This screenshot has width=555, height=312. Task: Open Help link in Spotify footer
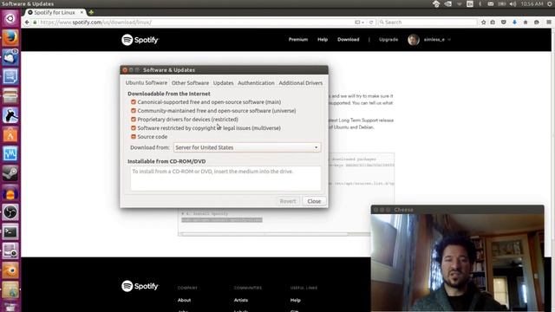295,300
